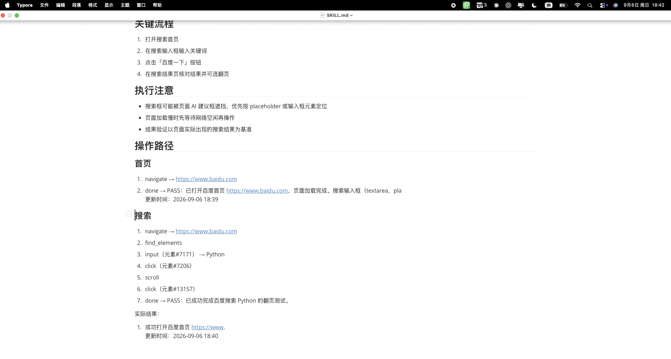Open the 窗口 menu

[x=141, y=5]
